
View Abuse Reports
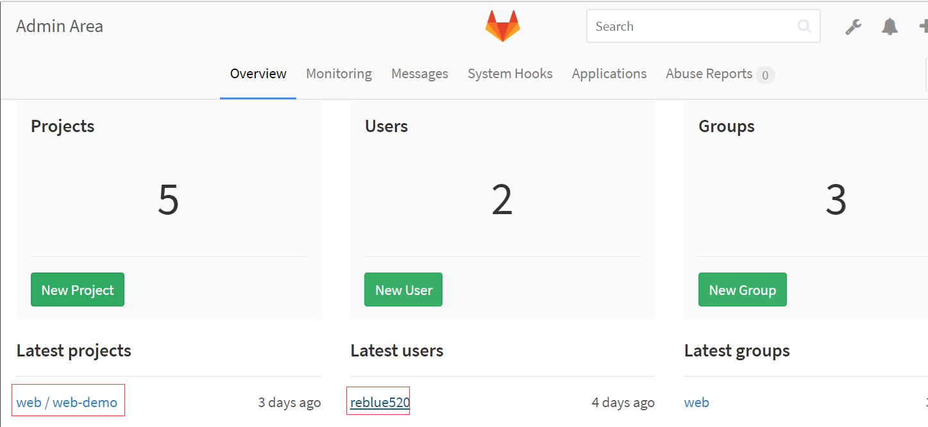[x=709, y=73]
